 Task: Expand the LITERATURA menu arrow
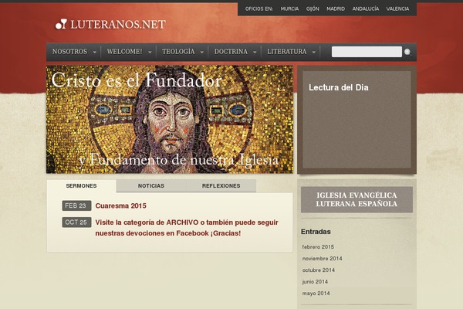point(314,52)
